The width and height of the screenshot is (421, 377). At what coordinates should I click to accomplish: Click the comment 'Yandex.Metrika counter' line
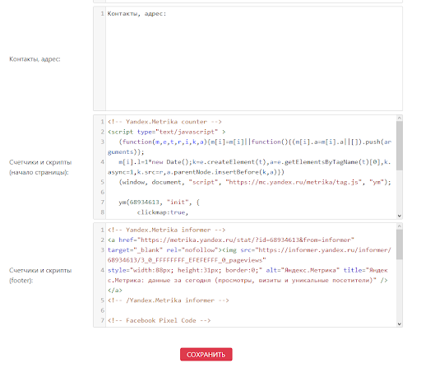point(164,122)
